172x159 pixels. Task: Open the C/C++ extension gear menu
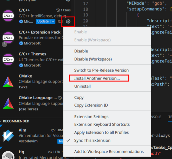click(68, 21)
